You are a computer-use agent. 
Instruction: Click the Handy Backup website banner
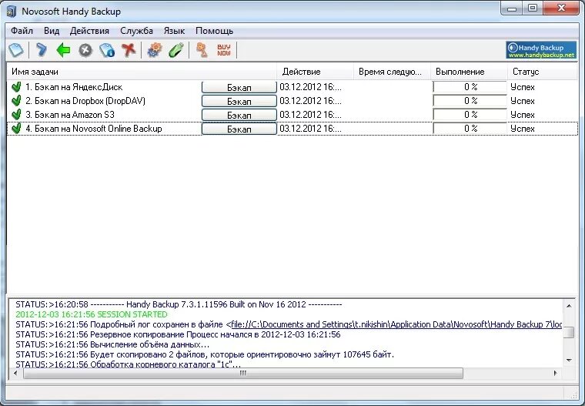[541, 50]
